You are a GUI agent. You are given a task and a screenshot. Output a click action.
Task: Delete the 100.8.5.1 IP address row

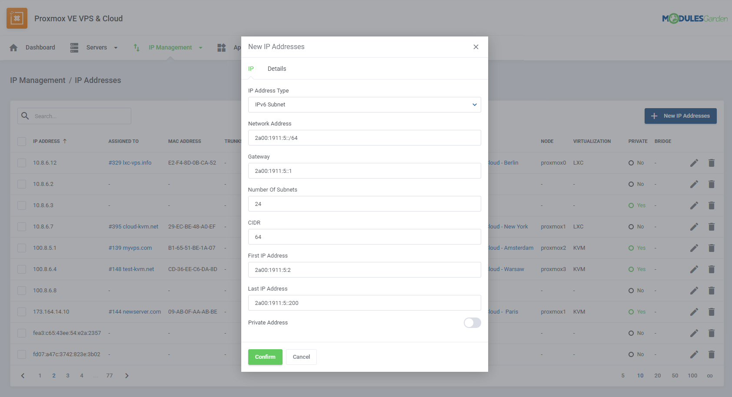712,248
